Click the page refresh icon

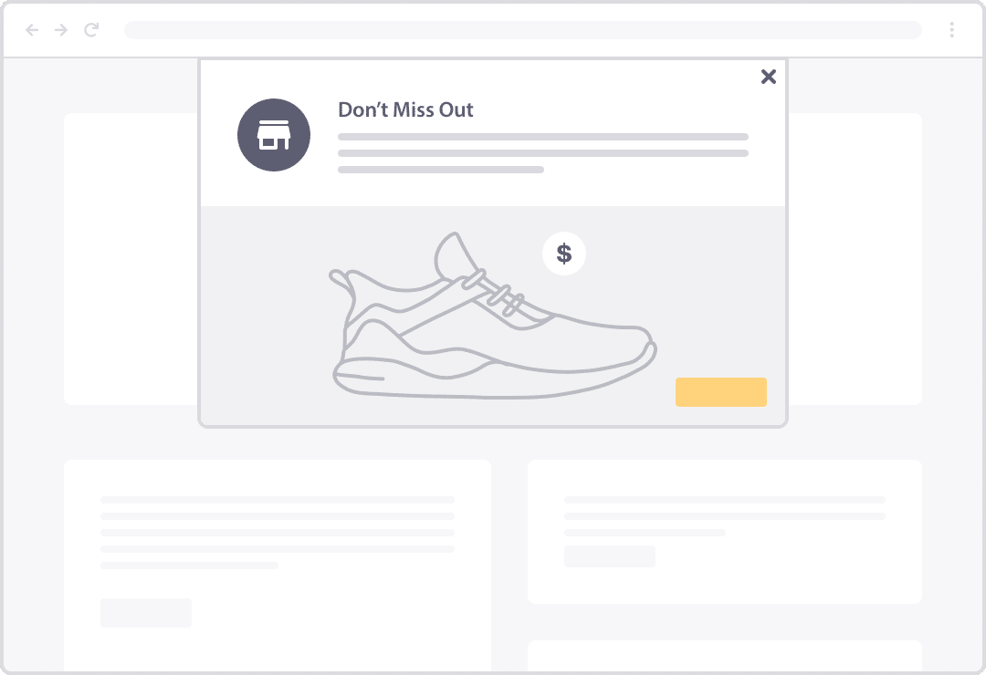click(89, 29)
